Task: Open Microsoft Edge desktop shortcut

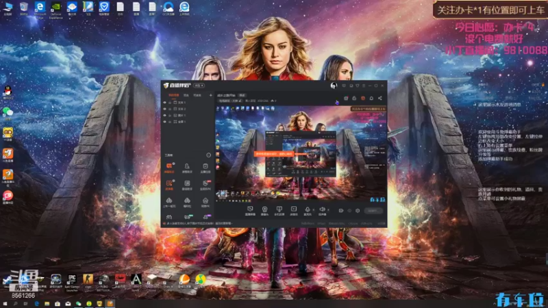Action: pyautogui.click(x=40, y=9)
